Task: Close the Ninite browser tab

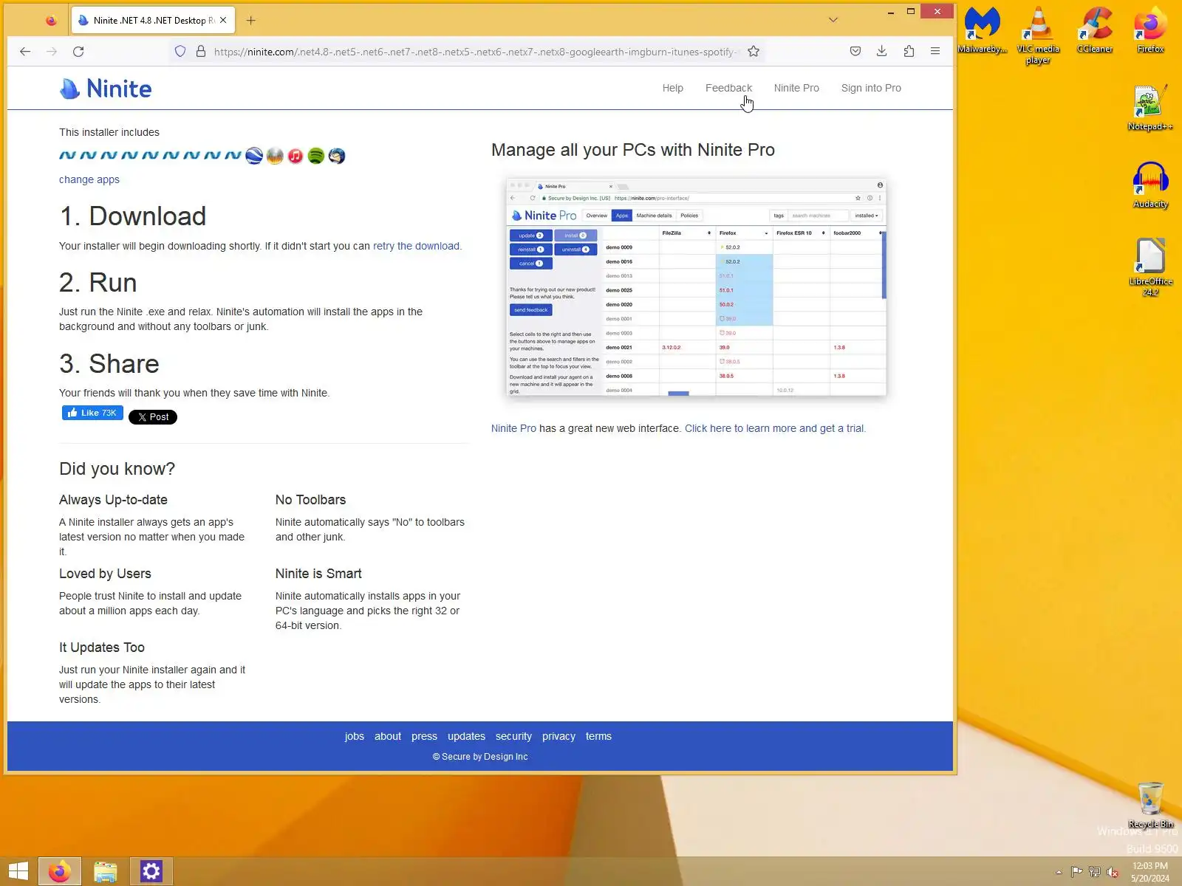Action: click(x=223, y=21)
